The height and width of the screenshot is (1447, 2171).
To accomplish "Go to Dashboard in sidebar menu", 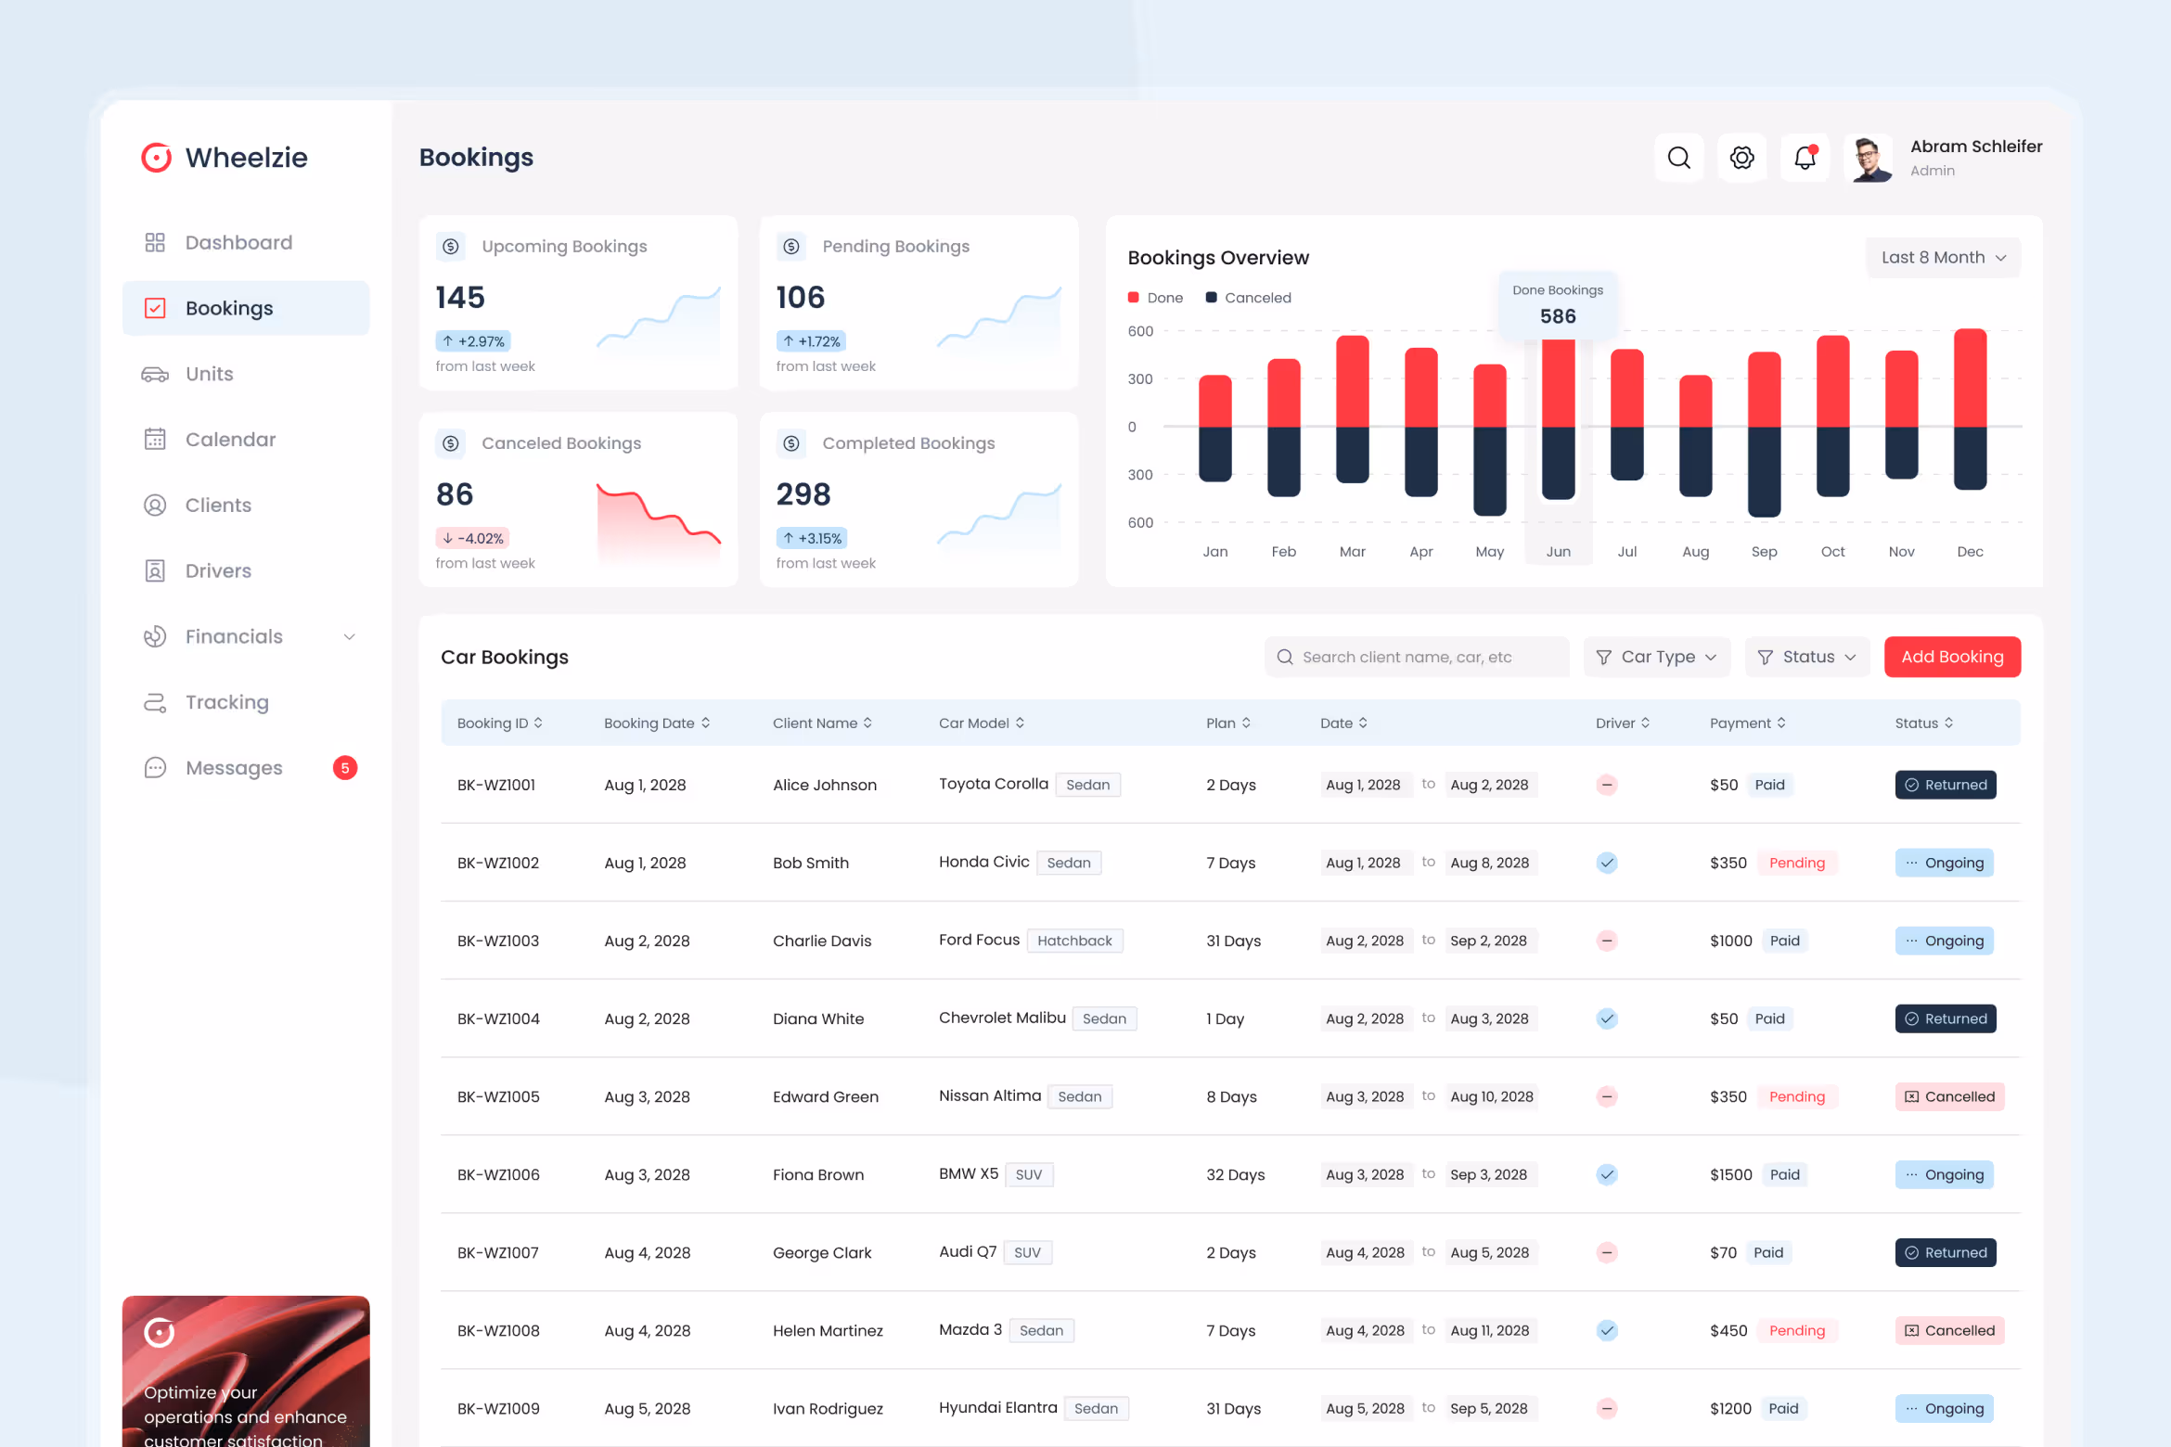I will coord(238,242).
